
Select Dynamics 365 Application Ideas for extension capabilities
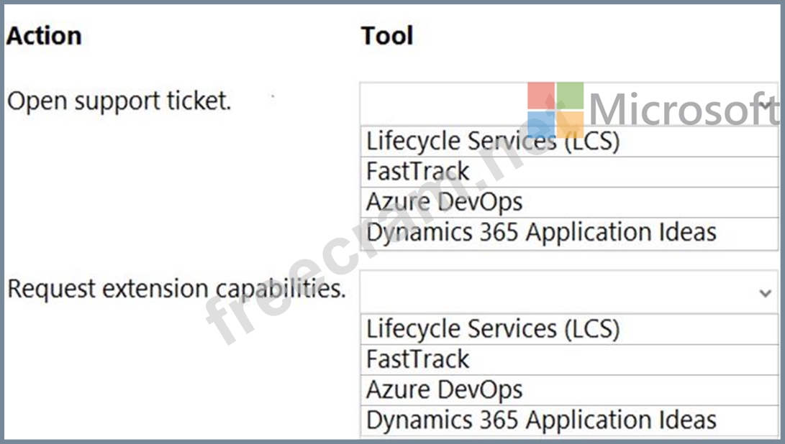tap(541, 420)
